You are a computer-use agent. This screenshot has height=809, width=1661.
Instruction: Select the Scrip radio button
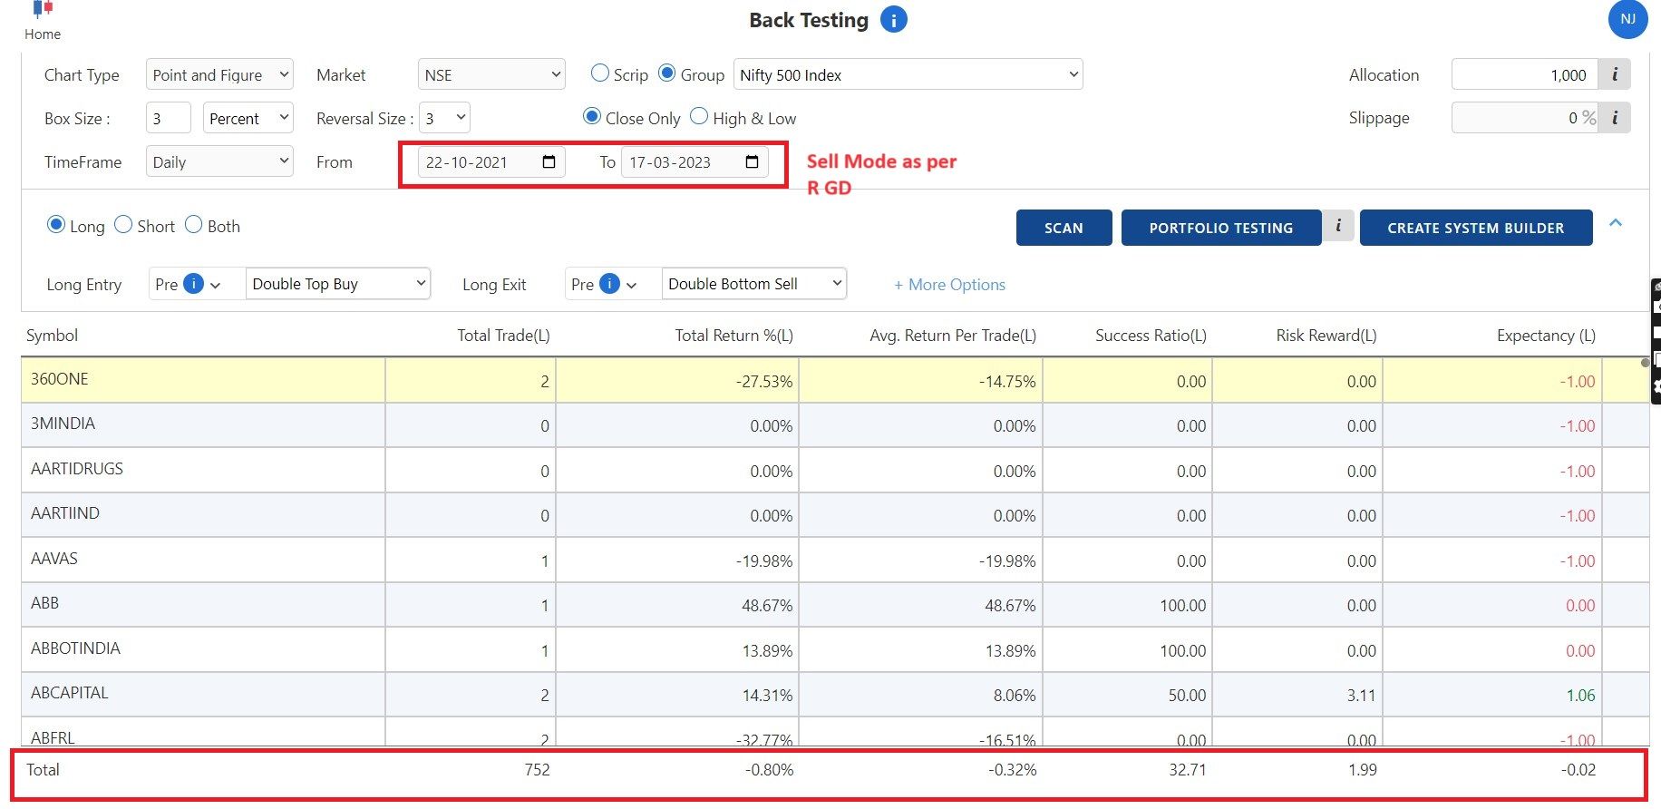[x=599, y=73]
